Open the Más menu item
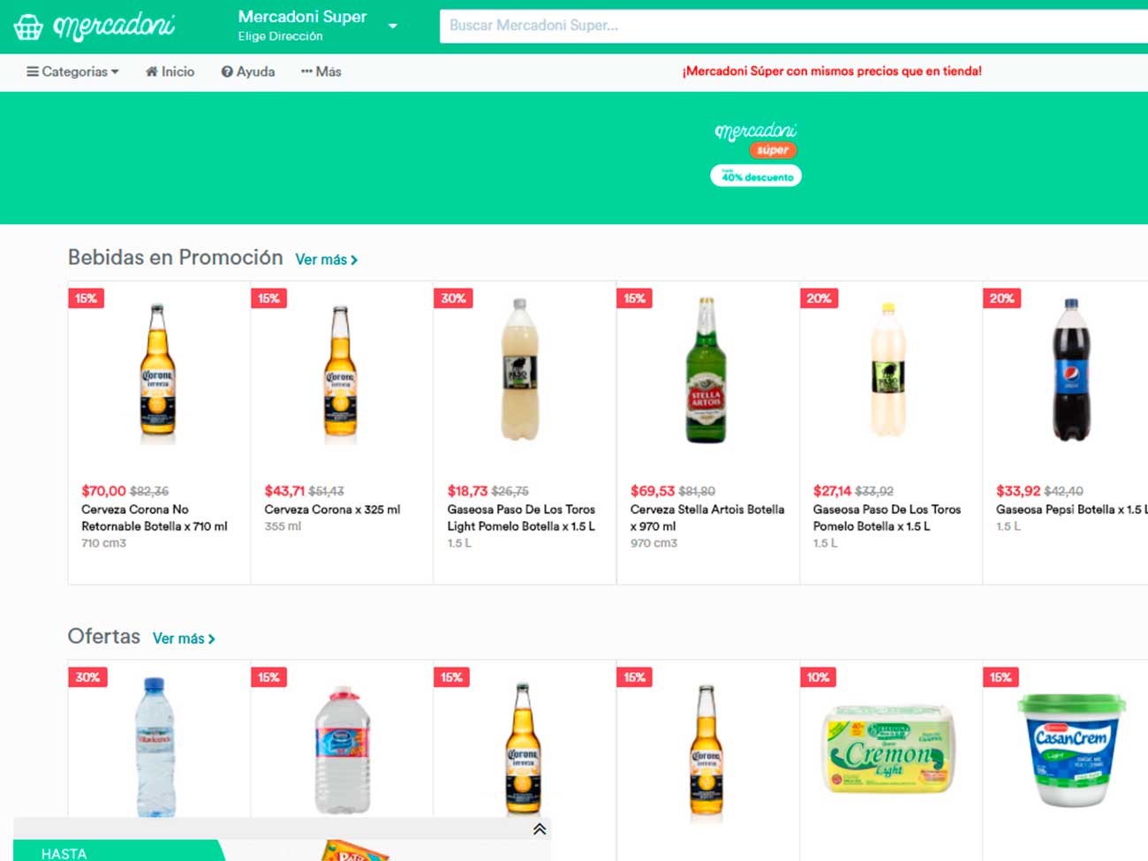The width and height of the screenshot is (1148, 861). [x=321, y=72]
